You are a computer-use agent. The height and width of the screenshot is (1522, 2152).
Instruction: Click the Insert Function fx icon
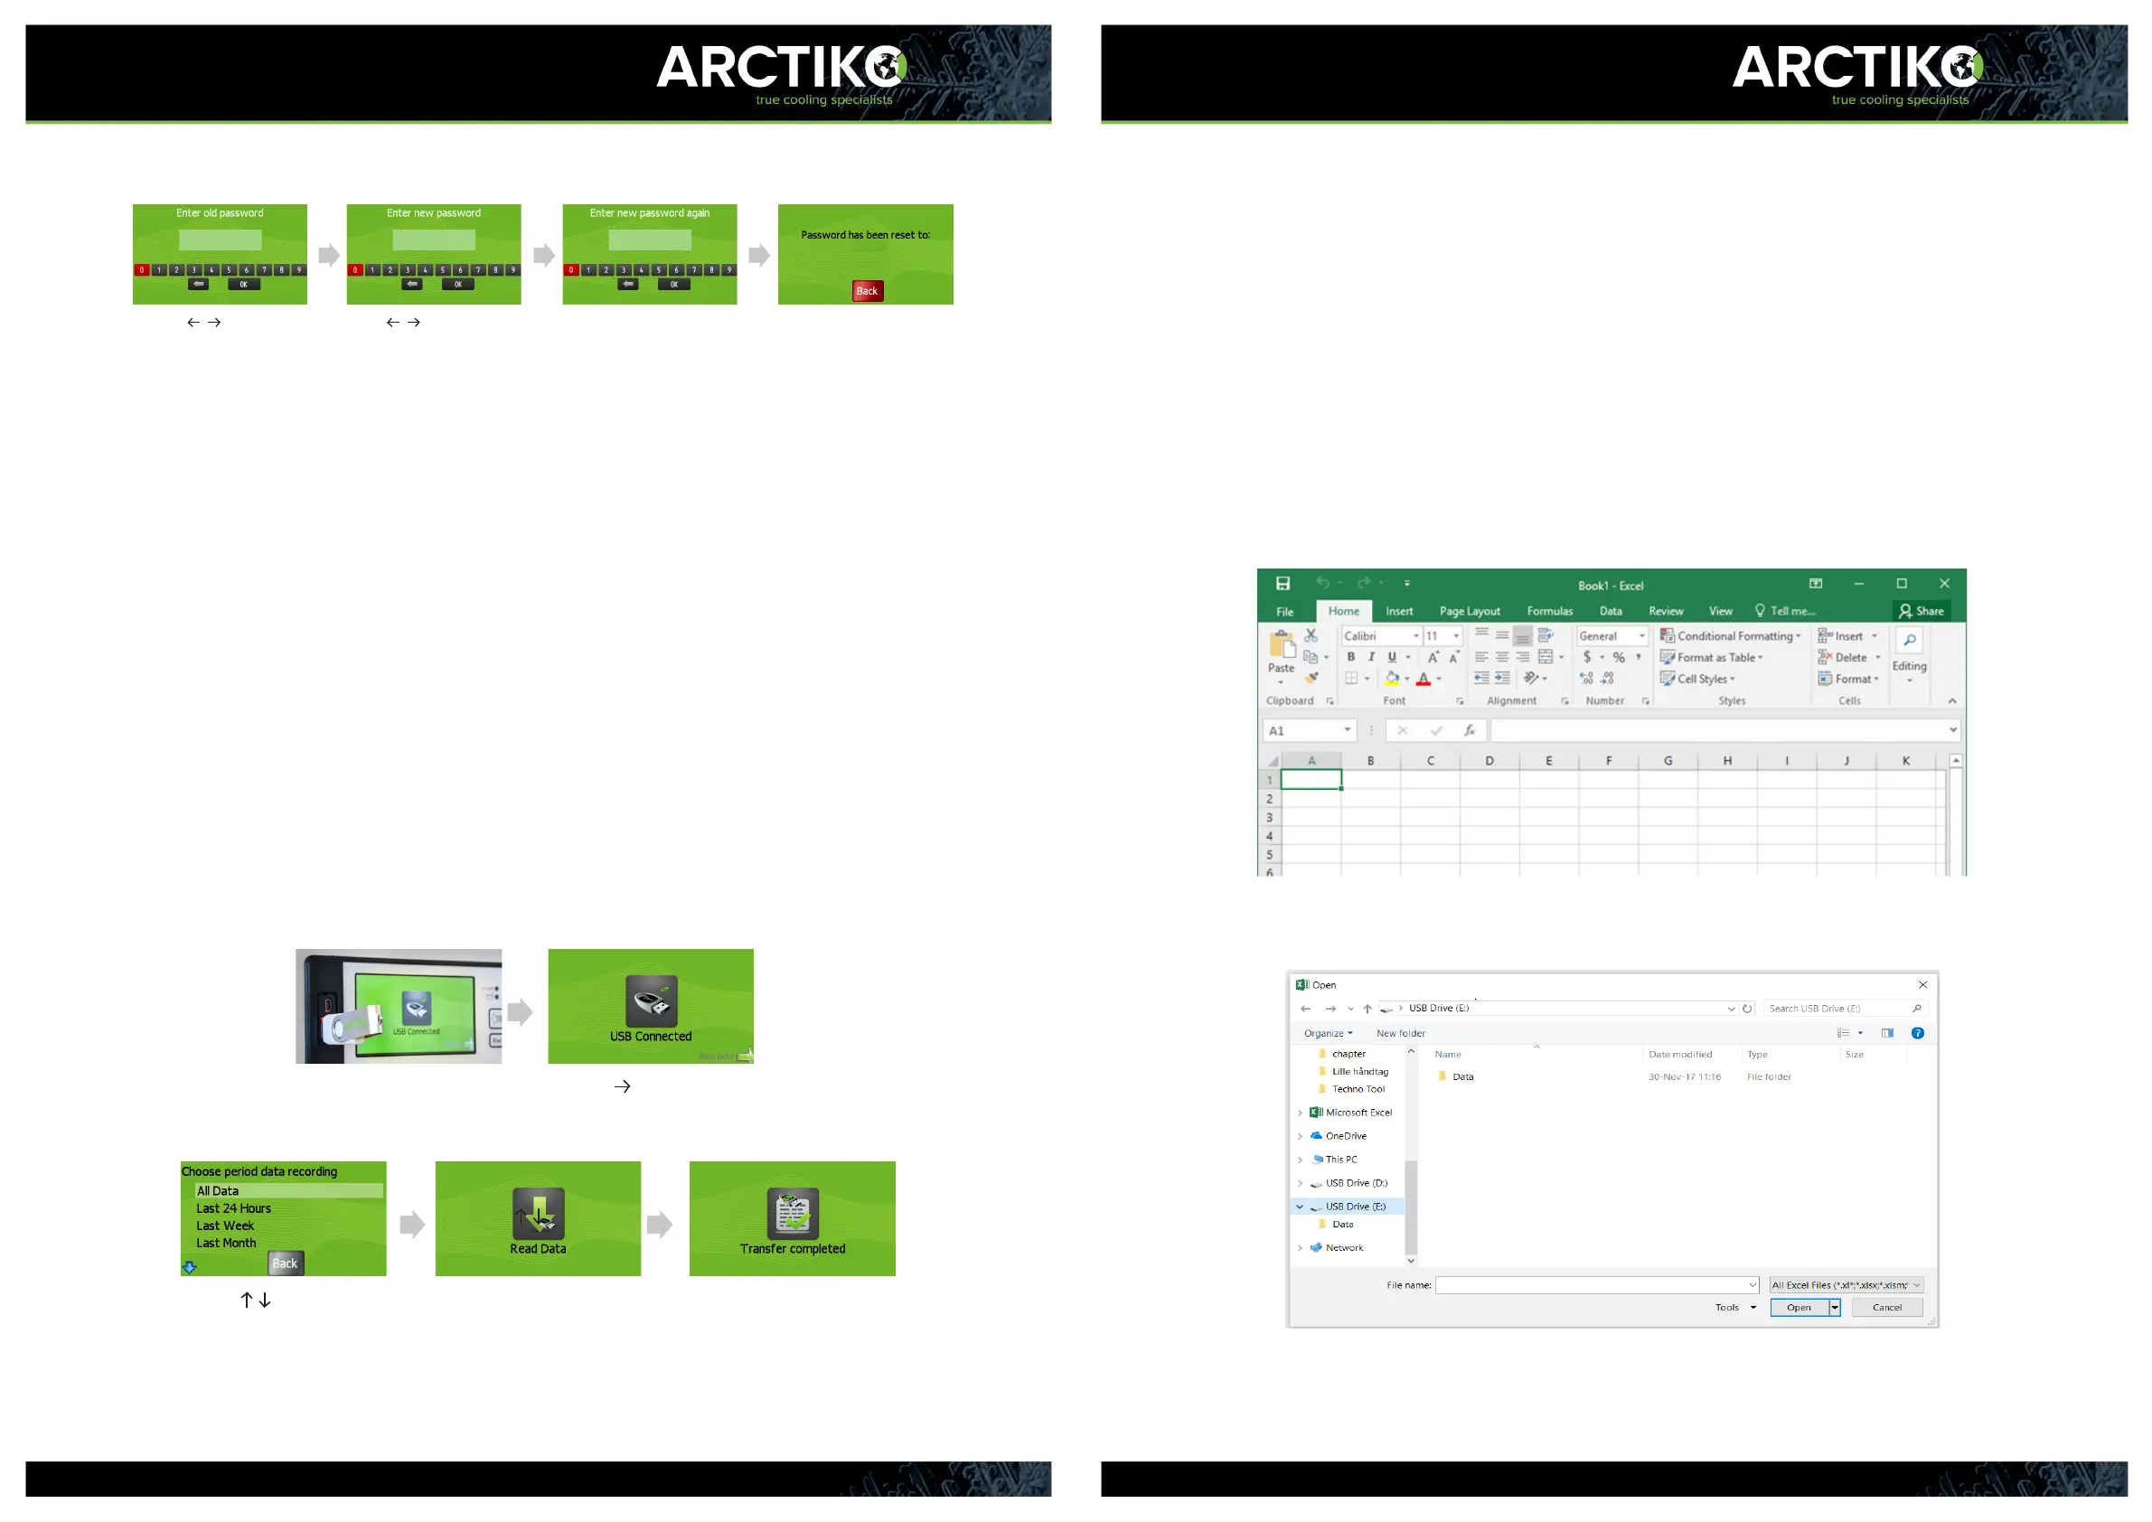pos(1470,730)
